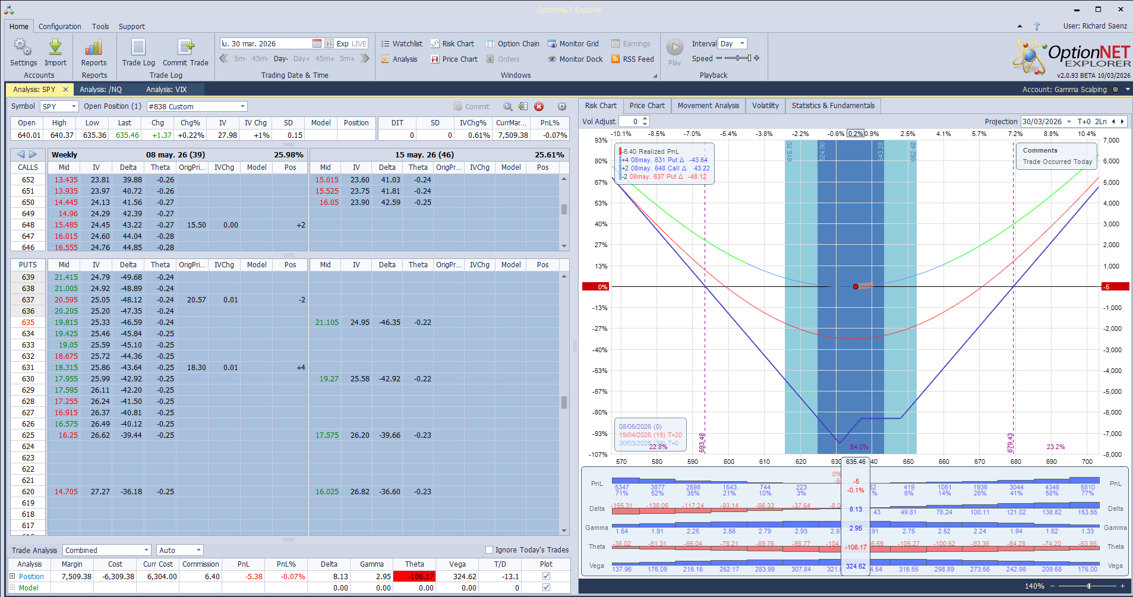The width and height of the screenshot is (1133, 597).
Task: Open the Price Chart window from the ribbon
Action: click(454, 59)
